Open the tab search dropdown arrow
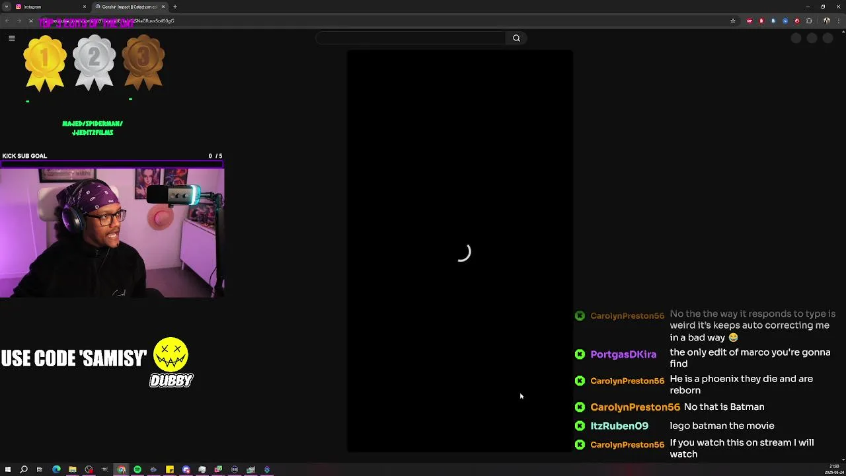The width and height of the screenshot is (846, 476). [6, 7]
